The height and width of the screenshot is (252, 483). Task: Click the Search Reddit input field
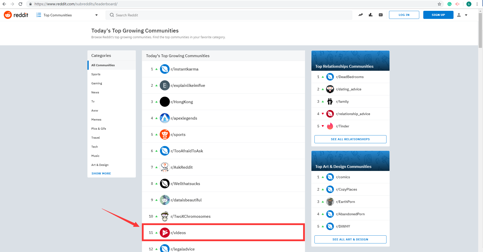(x=229, y=15)
